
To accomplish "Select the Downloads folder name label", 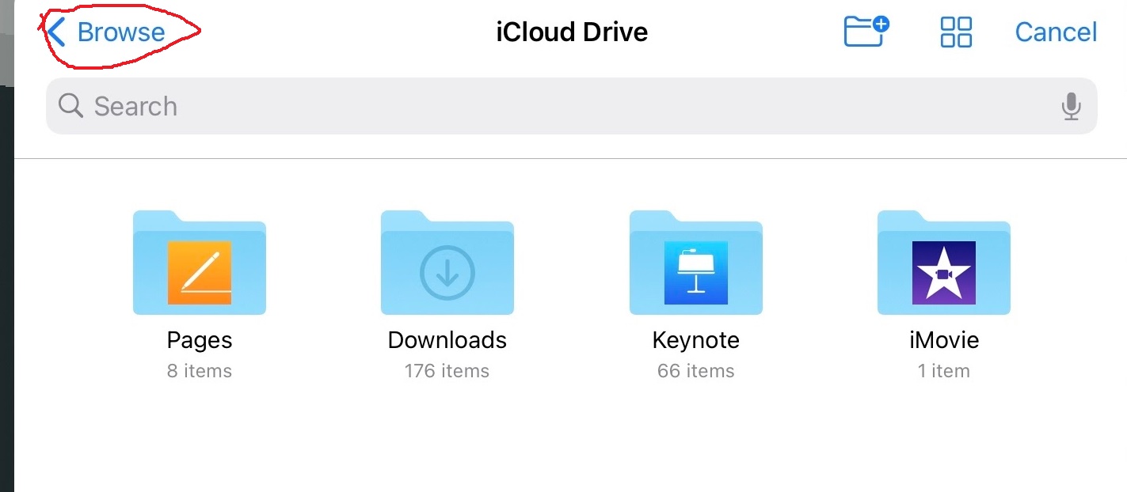I will point(447,340).
